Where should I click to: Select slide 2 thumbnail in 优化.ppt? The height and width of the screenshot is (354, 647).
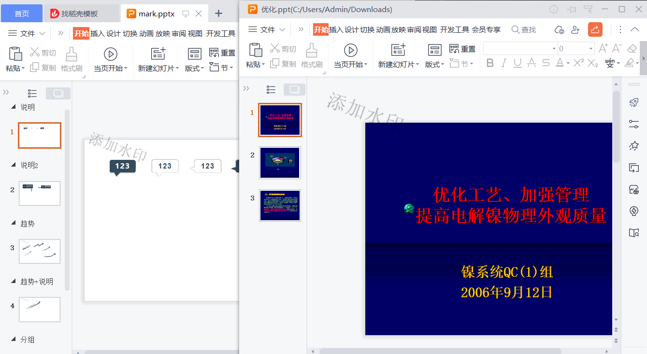pos(280,163)
